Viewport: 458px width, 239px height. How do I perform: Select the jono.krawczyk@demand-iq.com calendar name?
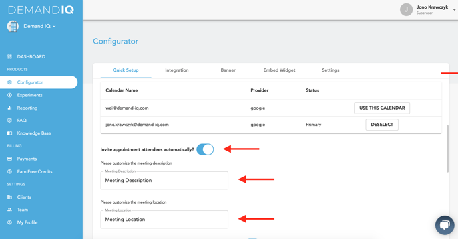point(137,125)
